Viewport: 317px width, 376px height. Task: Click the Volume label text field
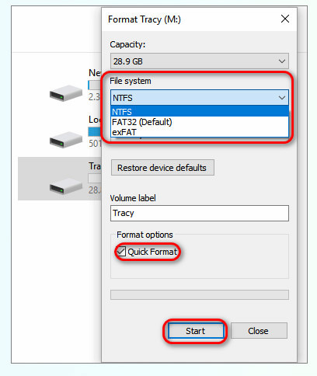tap(200, 213)
